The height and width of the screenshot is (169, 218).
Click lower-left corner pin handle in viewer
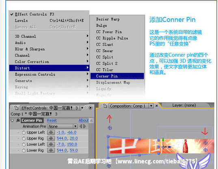click(x=109, y=166)
